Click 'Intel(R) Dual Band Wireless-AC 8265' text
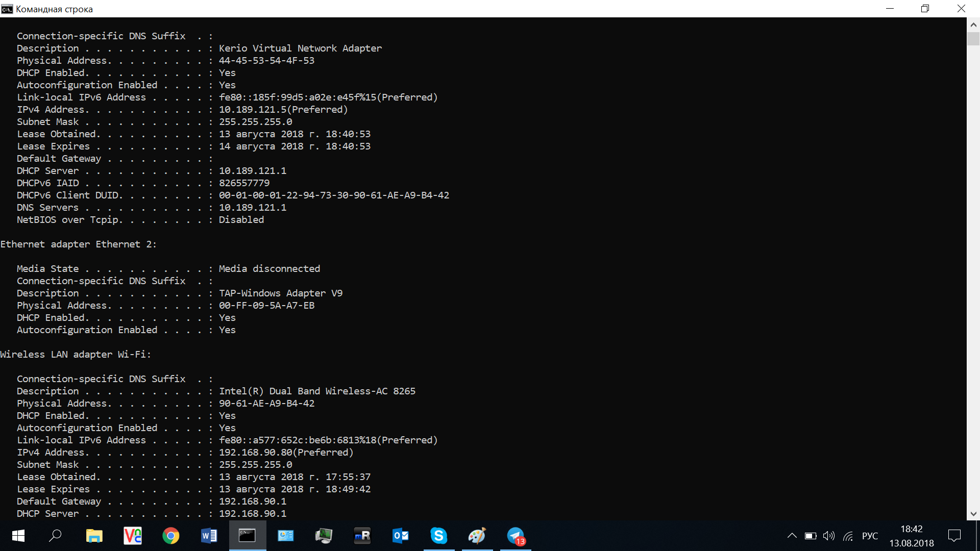Image resolution: width=980 pixels, height=551 pixels. [317, 391]
